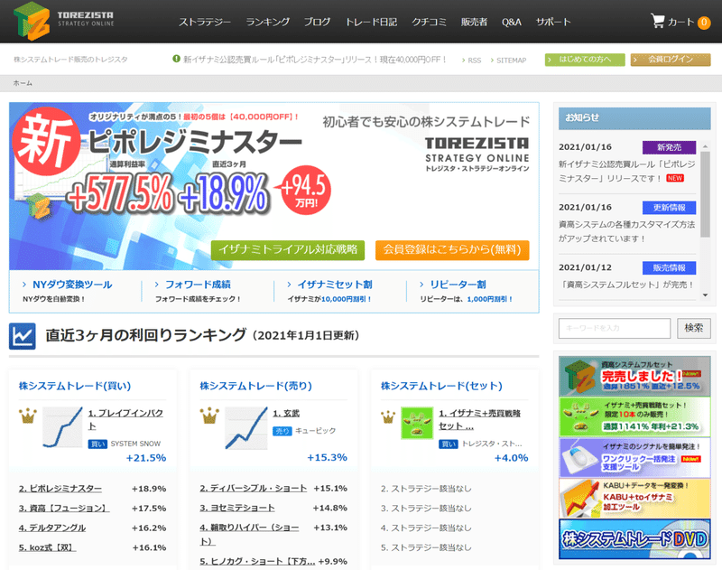Click crown icon next to イザナミ+売買戦略セット

coord(388,417)
